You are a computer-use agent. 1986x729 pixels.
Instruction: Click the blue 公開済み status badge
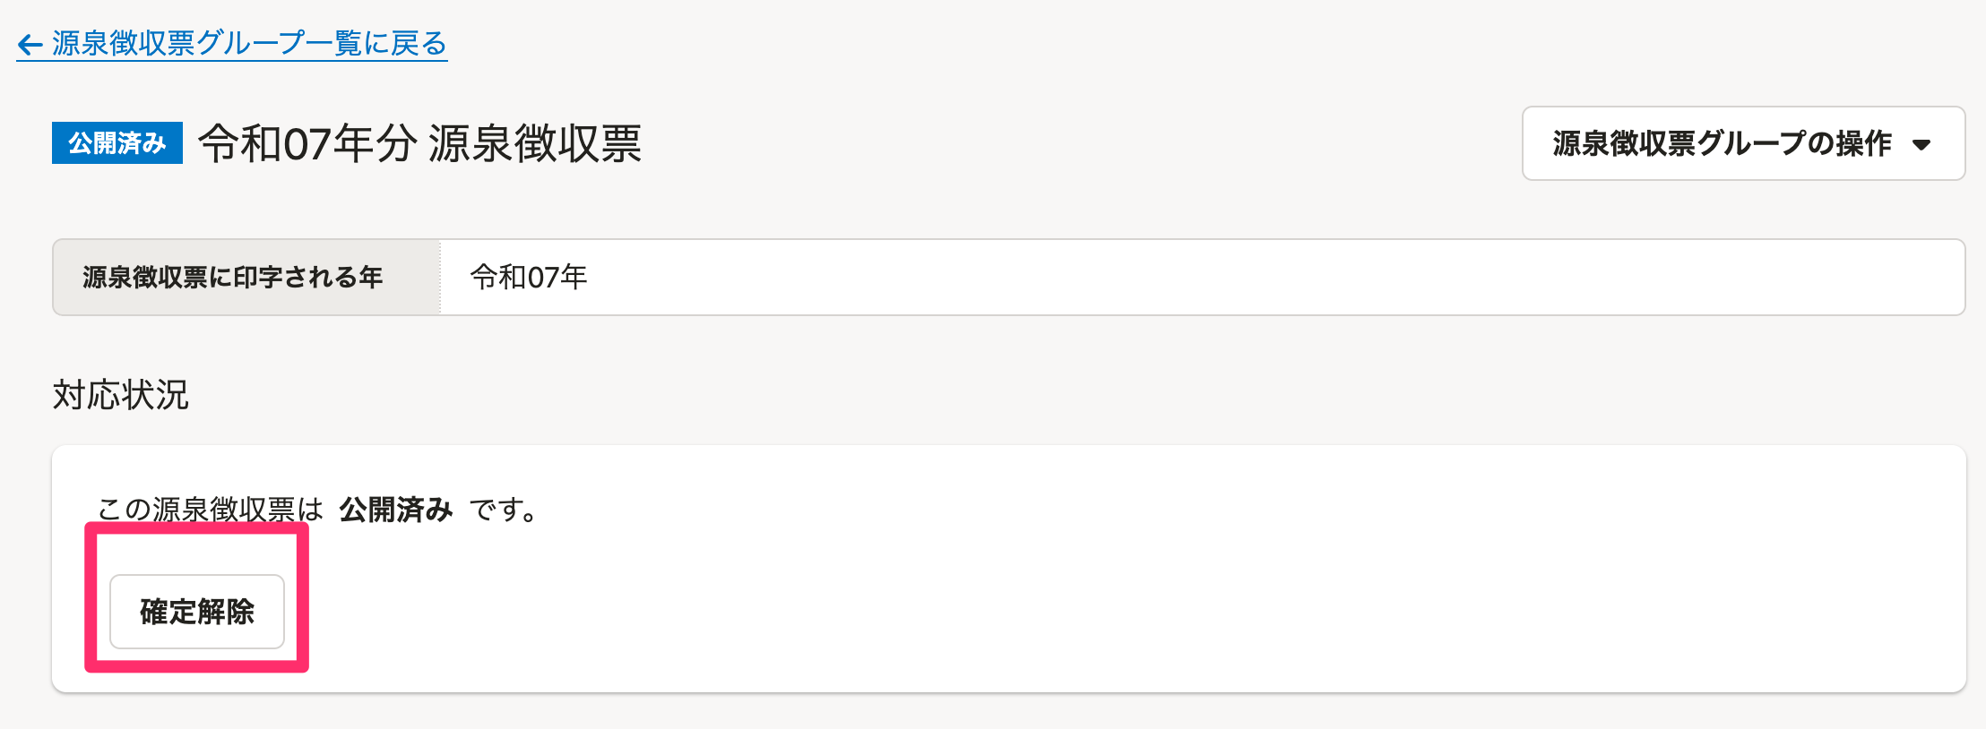click(x=117, y=143)
